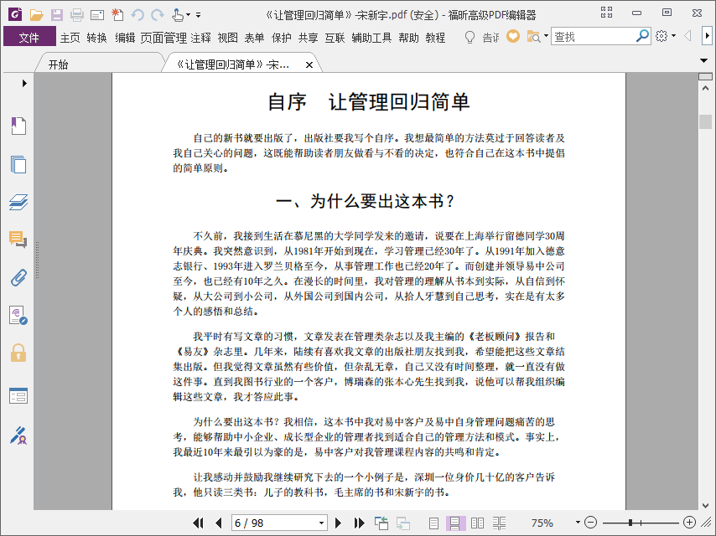Open the 视图 ribbon tab
Viewport: 716px width, 536px height.
[x=227, y=38]
